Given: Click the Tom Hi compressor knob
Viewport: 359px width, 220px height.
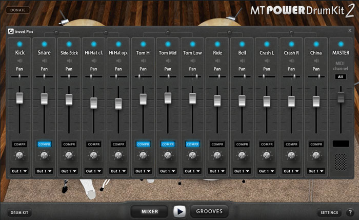Looking at the screenshot, I should point(143,155).
